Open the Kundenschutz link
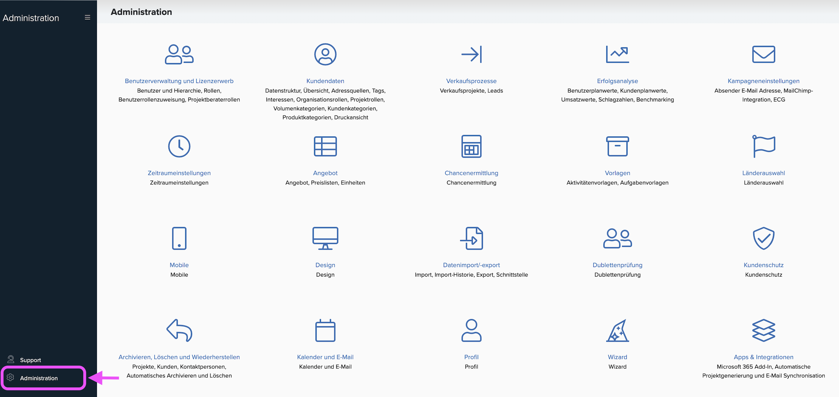 point(763,265)
